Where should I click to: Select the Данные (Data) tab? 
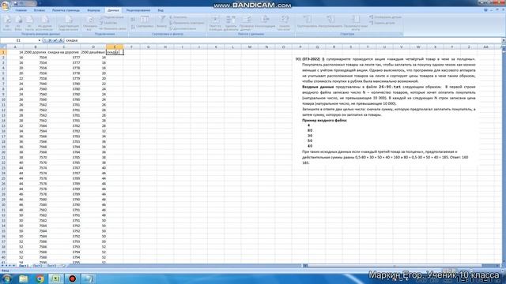113,10
